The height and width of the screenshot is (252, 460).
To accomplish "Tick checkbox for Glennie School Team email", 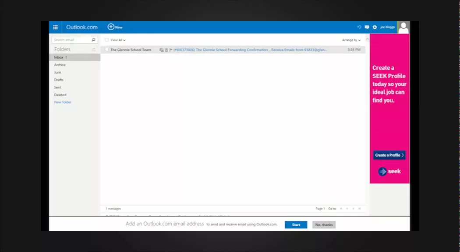I will click(x=107, y=50).
